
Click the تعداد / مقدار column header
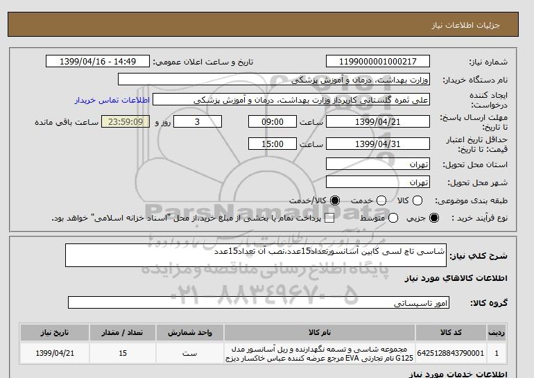pos(123,333)
